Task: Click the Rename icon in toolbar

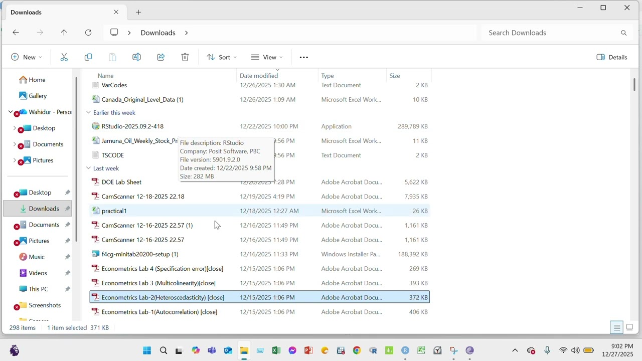Action: click(136, 57)
